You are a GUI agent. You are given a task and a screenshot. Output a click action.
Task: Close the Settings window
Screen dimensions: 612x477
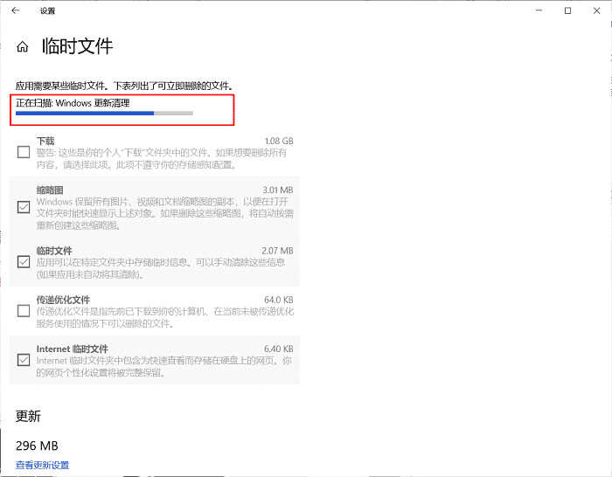click(597, 10)
